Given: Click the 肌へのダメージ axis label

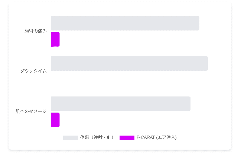Looking at the screenshot, I should [31, 112].
